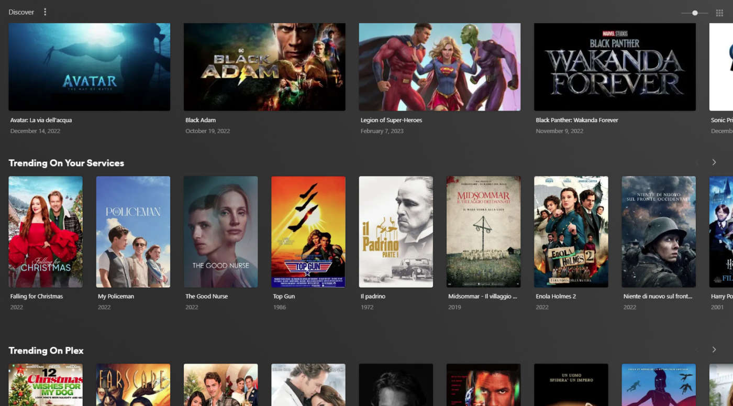This screenshot has width=733, height=406.
Task: Click the 'December 14, 2022' release date
Action: click(x=35, y=131)
